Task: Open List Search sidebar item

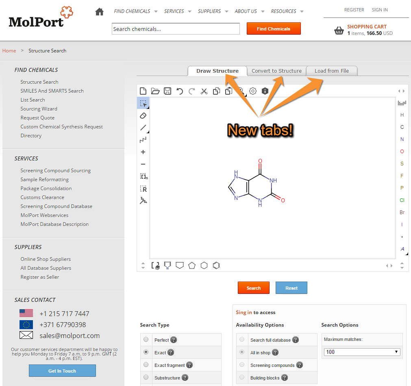Action: pos(33,100)
